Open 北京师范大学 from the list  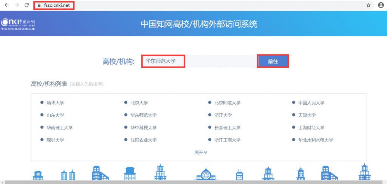coord(227,103)
